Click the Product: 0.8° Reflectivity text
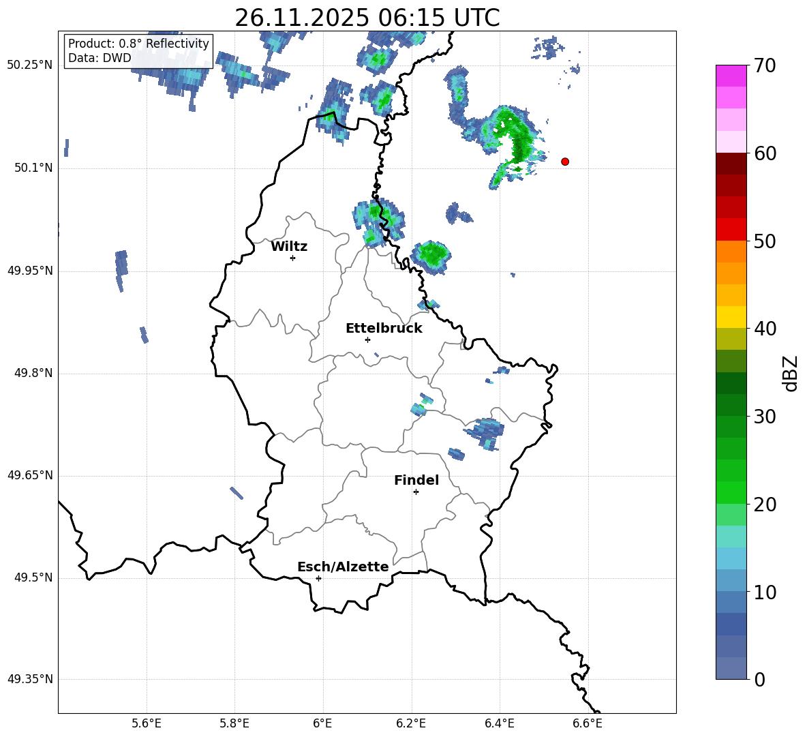The image size is (807, 737). click(x=138, y=44)
